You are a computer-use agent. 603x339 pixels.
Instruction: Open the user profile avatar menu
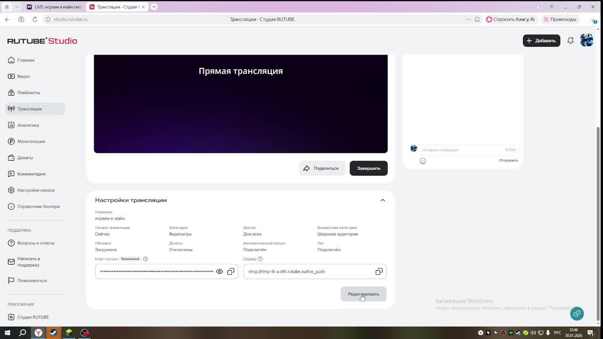(587, 40)
